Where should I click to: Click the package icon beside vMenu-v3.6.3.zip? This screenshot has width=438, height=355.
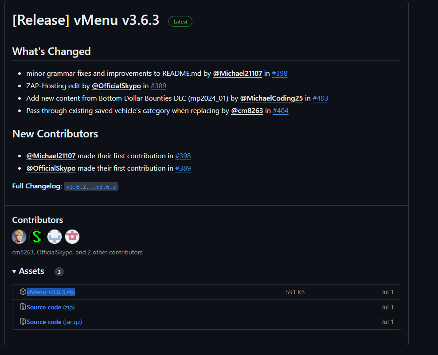23,292
